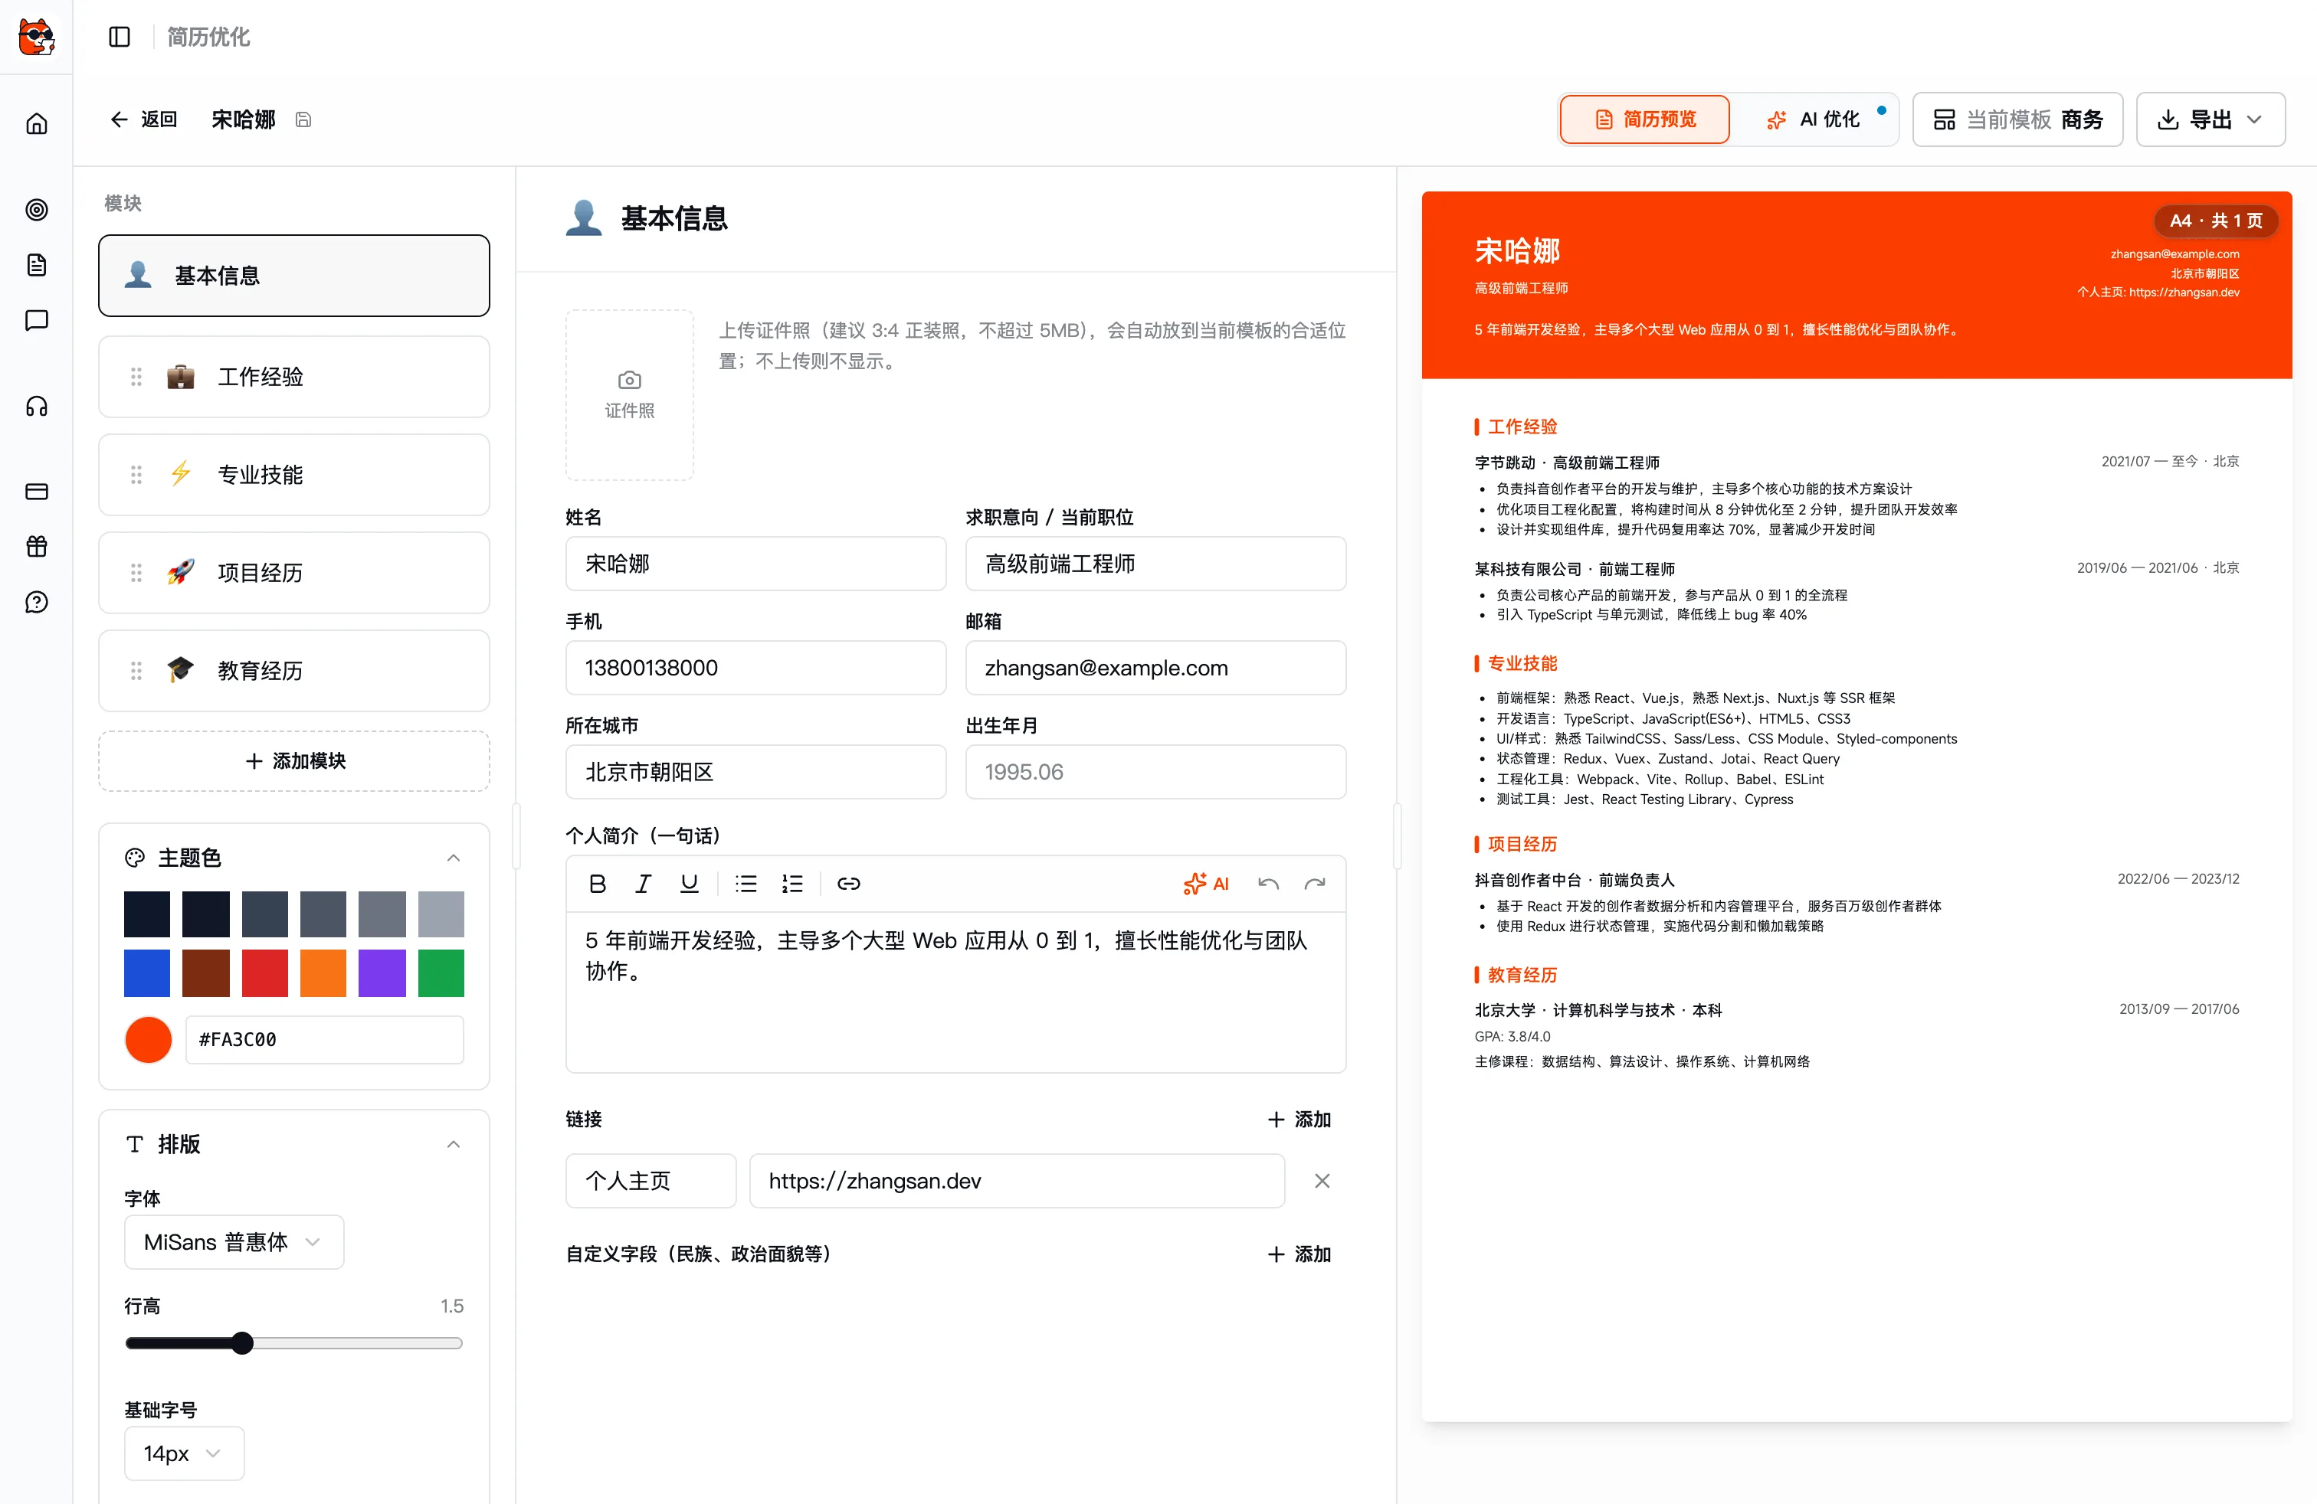Click the #FA3C00 hex color field
Viewport: 2317px width, 1504px height.
[x=324, y=1040]
